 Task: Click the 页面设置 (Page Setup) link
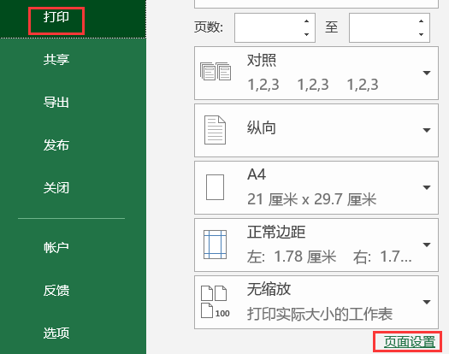point(409,342)
